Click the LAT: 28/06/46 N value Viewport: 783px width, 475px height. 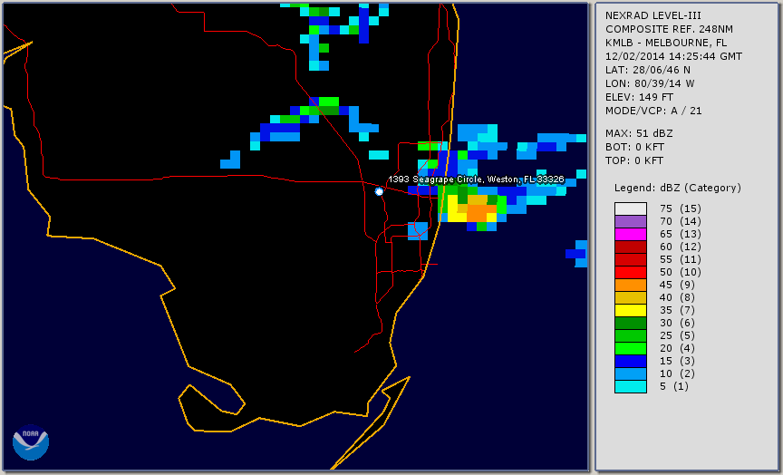[648, 70]
